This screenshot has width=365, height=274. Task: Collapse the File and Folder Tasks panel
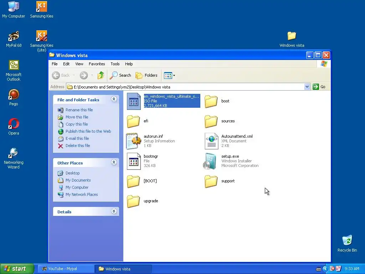pos(114,99)
